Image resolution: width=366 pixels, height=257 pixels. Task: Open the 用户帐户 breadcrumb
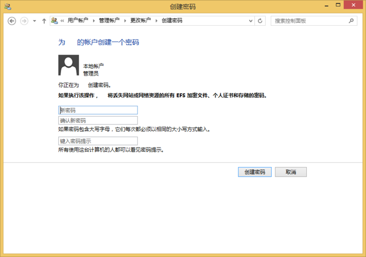[78, 21]
